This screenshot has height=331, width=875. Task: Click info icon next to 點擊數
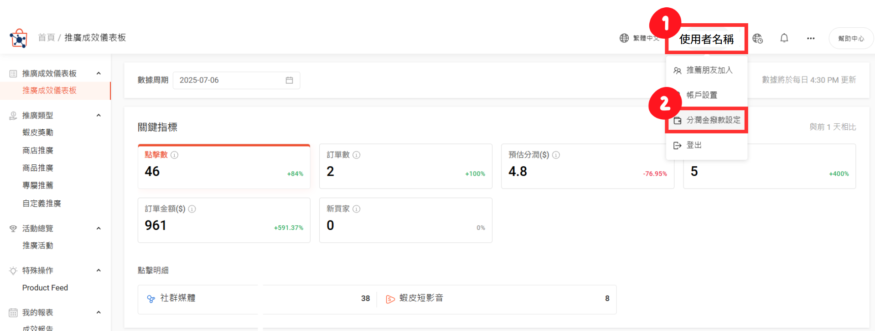(174, 155)
